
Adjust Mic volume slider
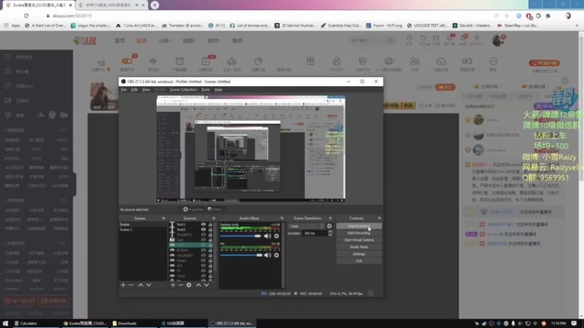(241, 255)
